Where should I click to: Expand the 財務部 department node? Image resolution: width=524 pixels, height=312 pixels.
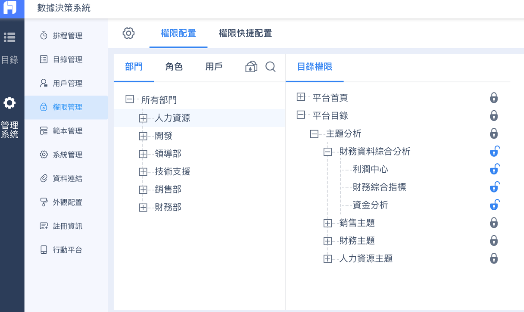coord(144,207)
